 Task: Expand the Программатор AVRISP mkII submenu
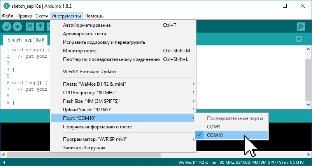[x=123, y=139]
